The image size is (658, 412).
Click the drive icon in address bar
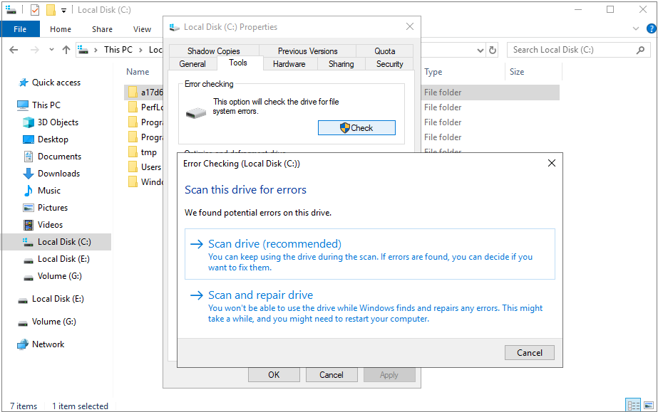pyautogui.click(x=83, y=50)
